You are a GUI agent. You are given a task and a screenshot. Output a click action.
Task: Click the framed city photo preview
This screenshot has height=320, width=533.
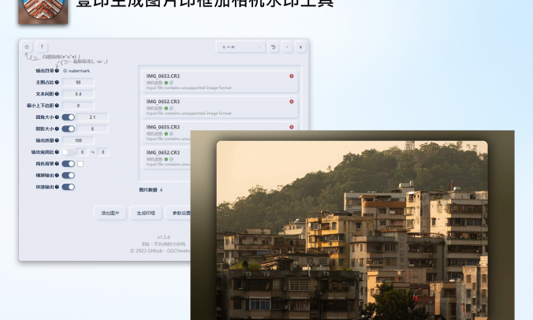point(352,225)
